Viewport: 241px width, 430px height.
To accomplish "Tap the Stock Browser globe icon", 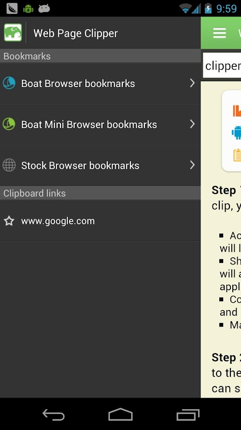I will pos(9,165).
